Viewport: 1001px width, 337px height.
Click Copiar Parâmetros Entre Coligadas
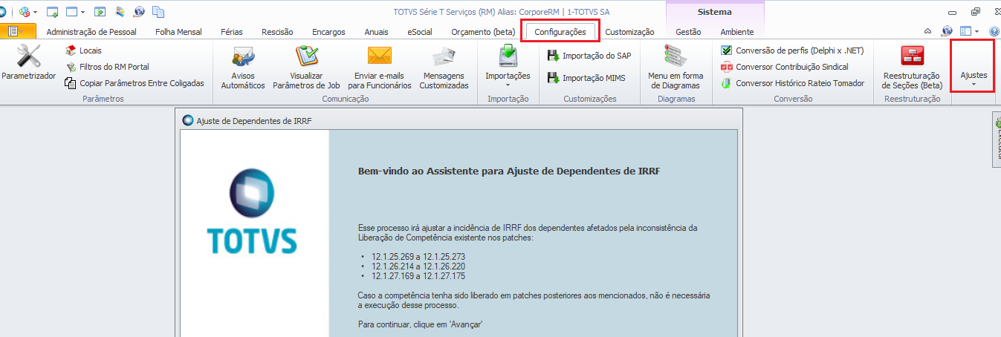135,83
